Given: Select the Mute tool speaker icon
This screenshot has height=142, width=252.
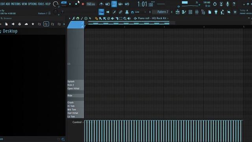Looking at the screenshot, I should [x=113, y=19].
